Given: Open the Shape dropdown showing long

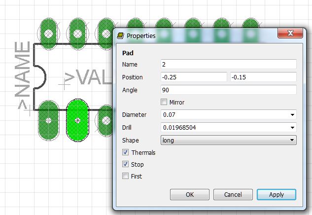Looking at the screenshot, I should (x=292, y=141).
